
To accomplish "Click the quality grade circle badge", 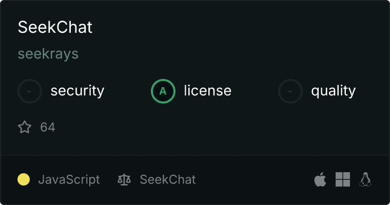I will pyautogui.click(x=290, y=91).
